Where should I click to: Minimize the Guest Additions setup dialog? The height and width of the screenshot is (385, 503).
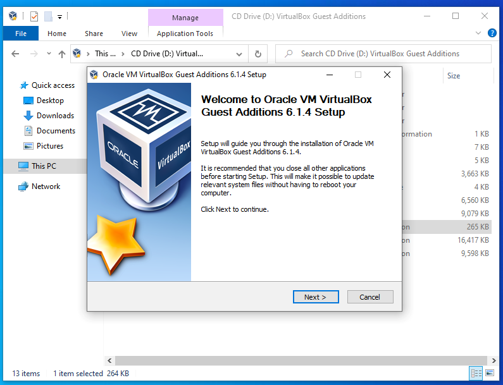(x=330, y=75)
